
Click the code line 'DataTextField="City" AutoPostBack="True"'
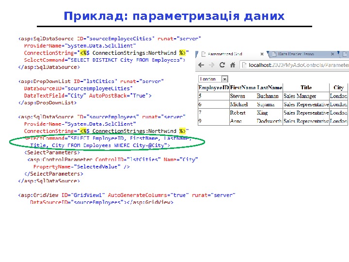tap(88, 96)
